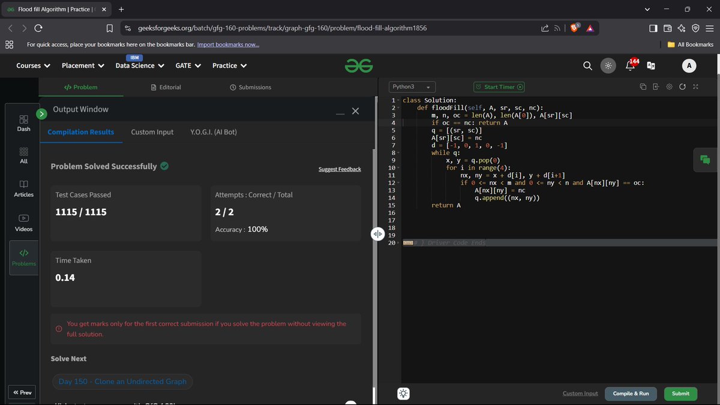Close the Output Window with X
Viewport: 720px width, 405px height.
[x=355, y=111]
